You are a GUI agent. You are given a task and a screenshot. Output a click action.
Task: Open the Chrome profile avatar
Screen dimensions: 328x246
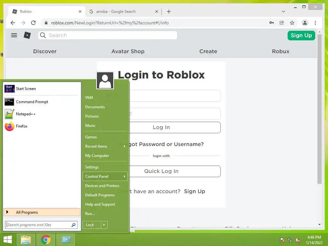point(305,23)
